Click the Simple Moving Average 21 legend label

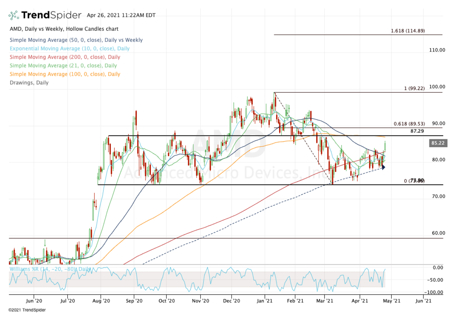63,65
